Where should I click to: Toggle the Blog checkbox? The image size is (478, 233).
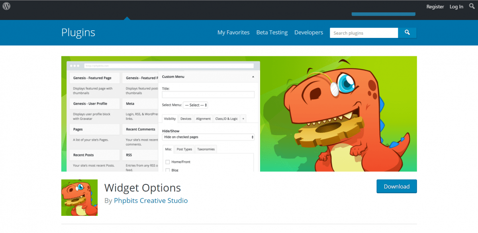(168, 170)
